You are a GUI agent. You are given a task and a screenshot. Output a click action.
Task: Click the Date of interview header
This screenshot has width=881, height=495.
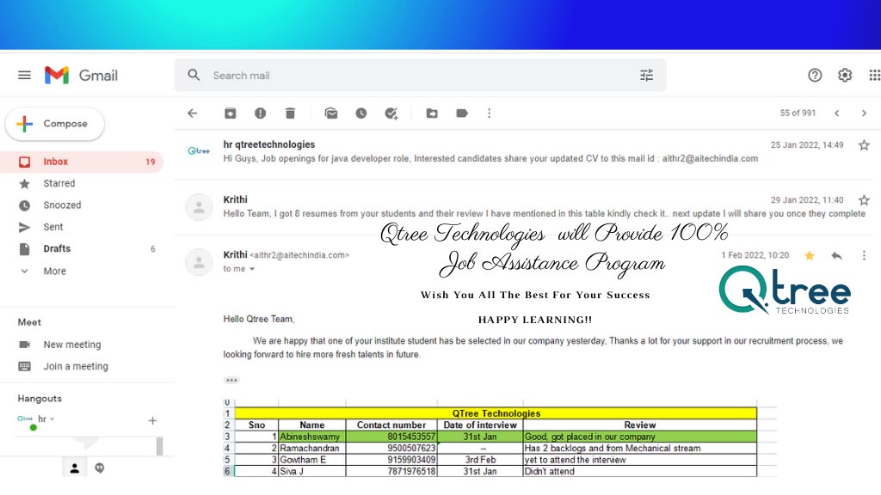[x=480, y=425]
